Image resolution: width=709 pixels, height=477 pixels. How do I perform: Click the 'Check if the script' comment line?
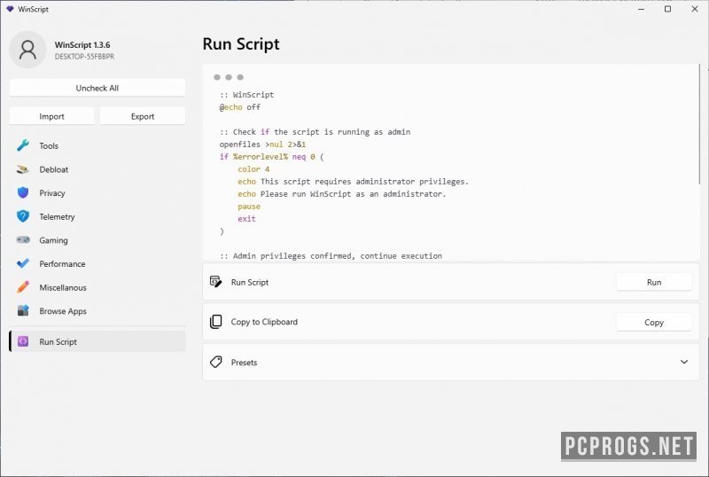(316, 132)
